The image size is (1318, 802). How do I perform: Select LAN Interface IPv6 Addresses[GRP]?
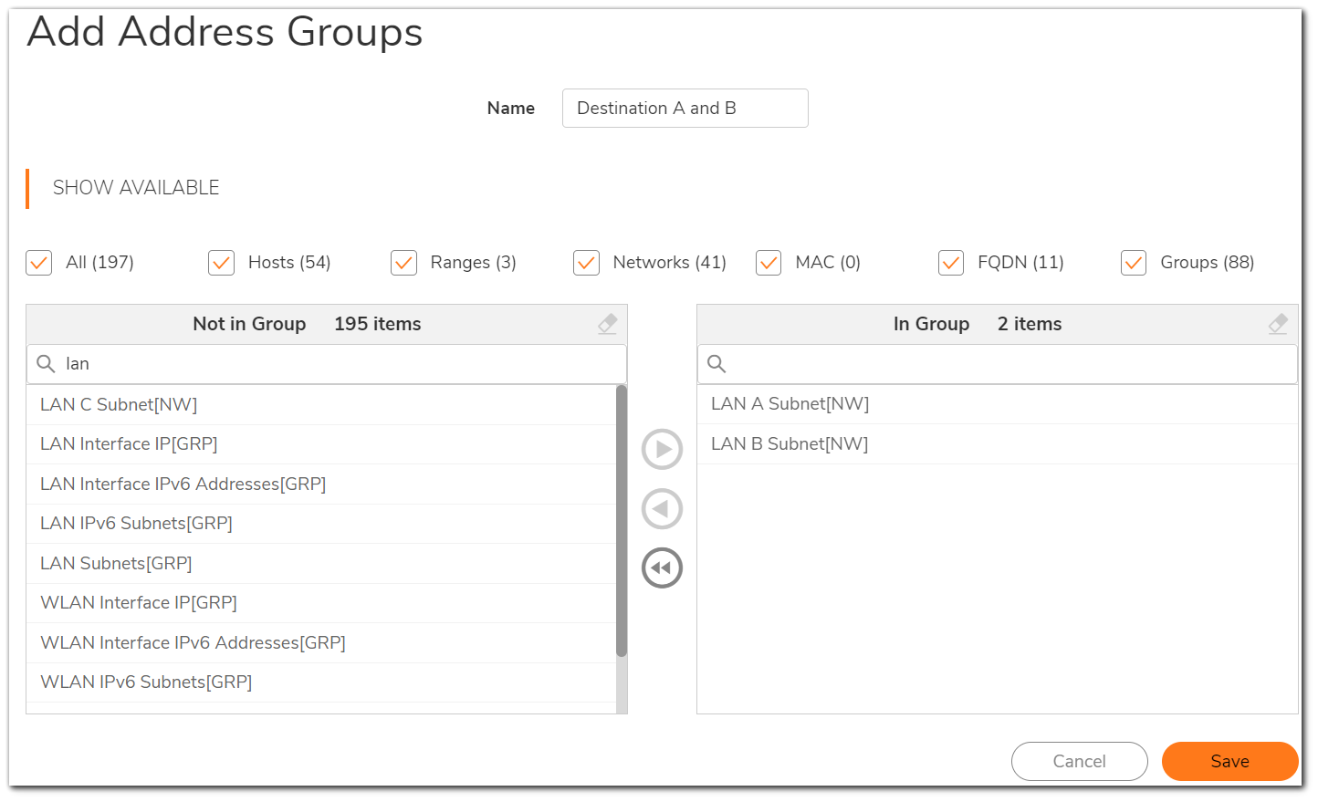click(321, 484)
